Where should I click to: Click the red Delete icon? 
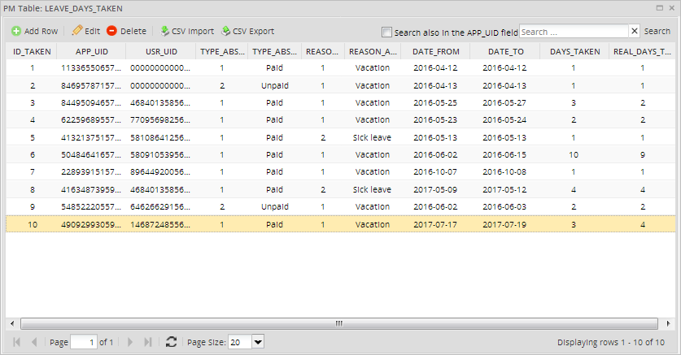tap(111, 31)
